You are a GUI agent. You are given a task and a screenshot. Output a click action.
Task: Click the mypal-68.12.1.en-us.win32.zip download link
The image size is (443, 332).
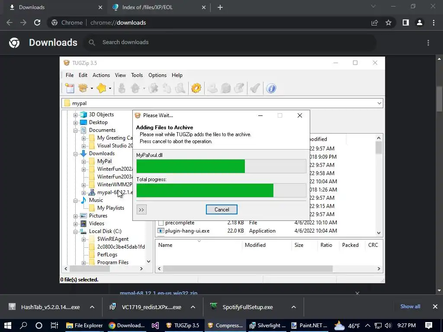tap(158, 293)
